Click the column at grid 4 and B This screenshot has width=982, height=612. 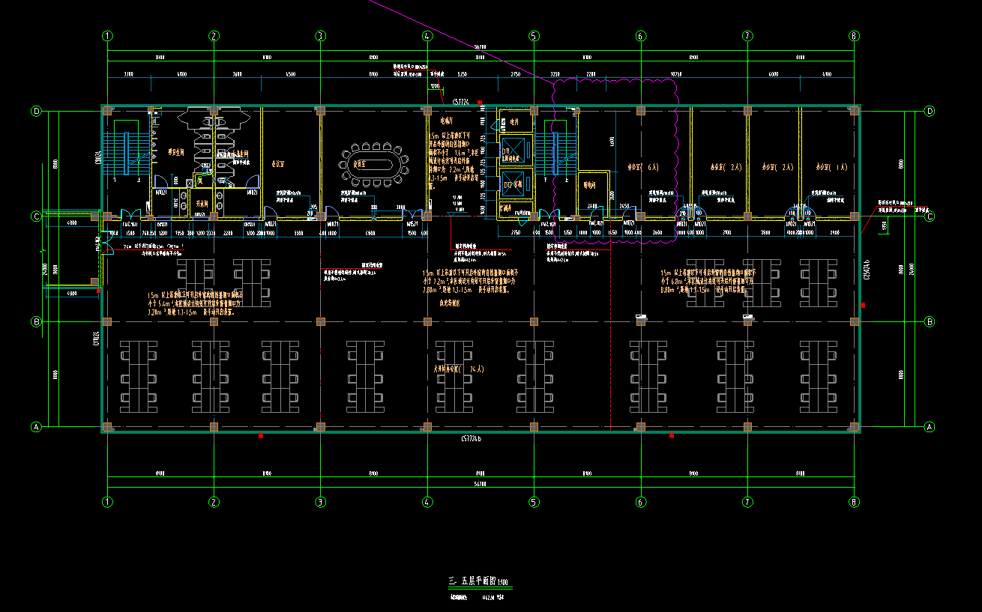pos(427,322)
